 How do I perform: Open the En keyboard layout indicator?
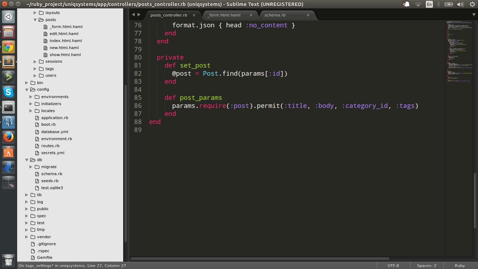429,4
